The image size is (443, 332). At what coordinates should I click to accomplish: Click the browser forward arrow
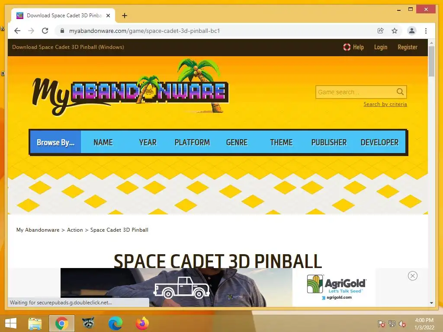(x=31, y=31)
